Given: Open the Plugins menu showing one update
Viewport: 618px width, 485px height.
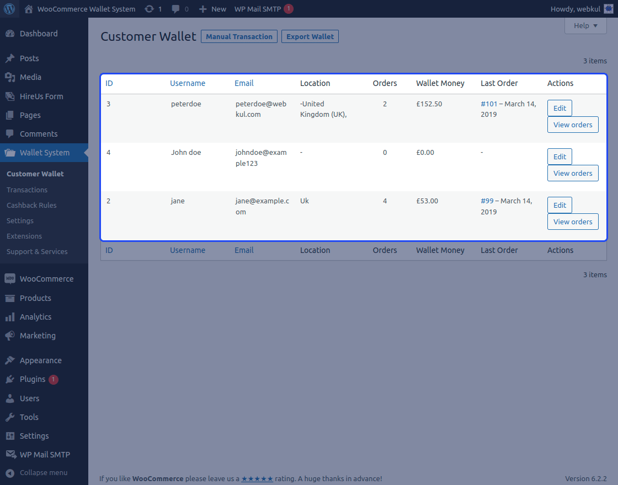Looking at the screenshot, I should [30, 379].
